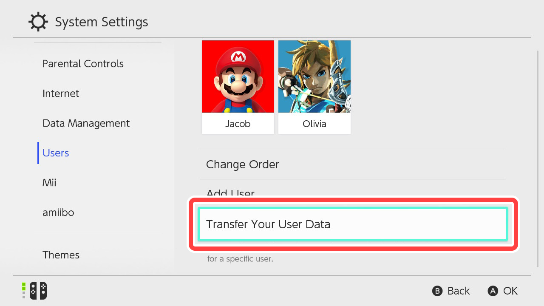Select the Users sidebar item
This screenshot has width=544, height=306.
pos(56,153)
